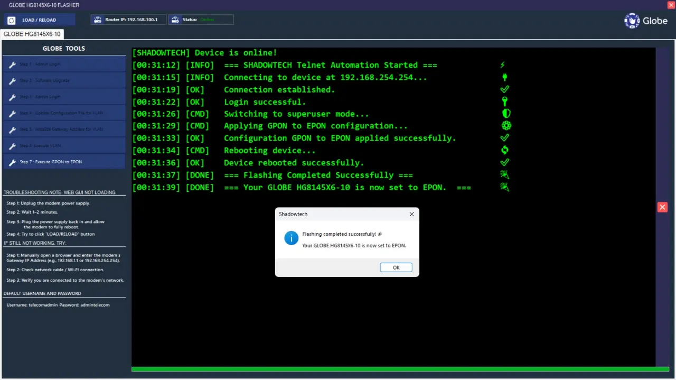The width and height of the screenshot is (676, 380).
Task: Click 'Your GLOBE HG8145X6-10 is now set to EPON.' in dialog
Action: pos(354,246)
